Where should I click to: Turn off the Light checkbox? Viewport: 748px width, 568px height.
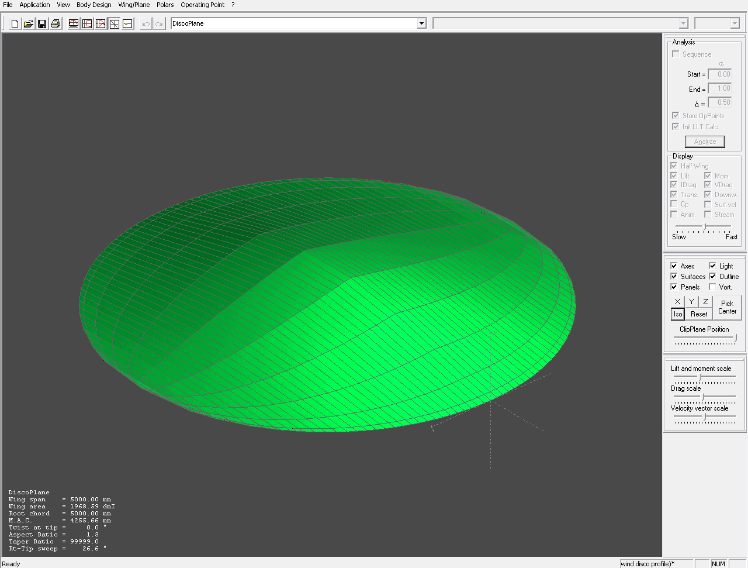point(712,266)
